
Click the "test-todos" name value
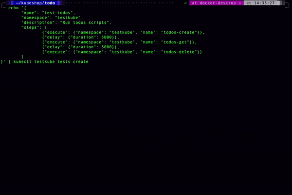point(57,13)
